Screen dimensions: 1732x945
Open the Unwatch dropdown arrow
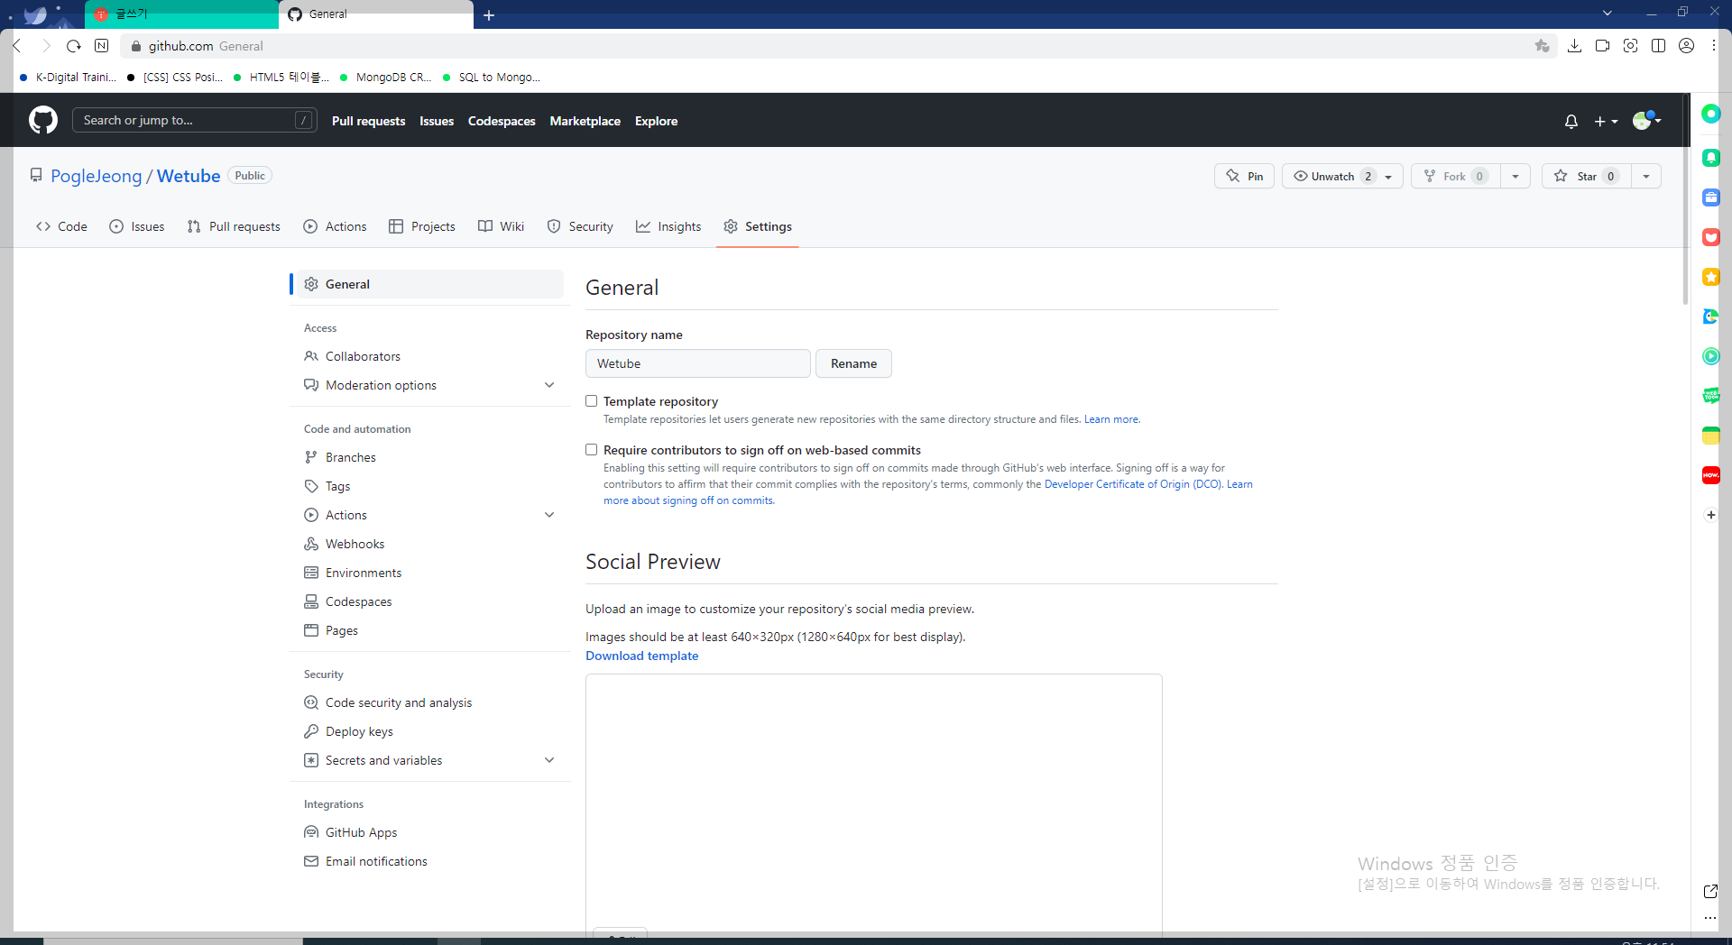1388,177
